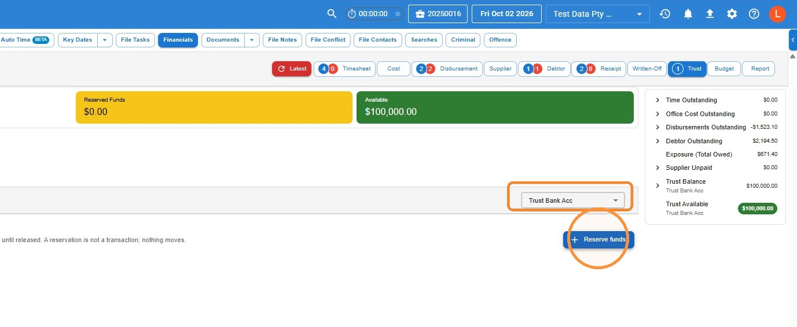Click the green Available $100,000.00 card
This screenshot has width=797, height=327.
pos(495,107)
